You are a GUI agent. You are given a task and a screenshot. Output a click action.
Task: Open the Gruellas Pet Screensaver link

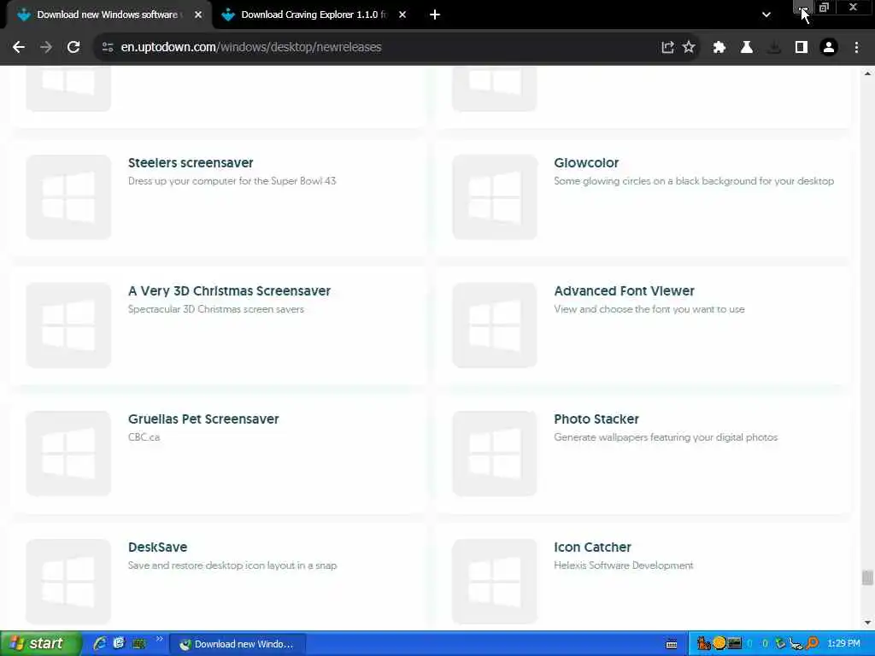(203, 419)
